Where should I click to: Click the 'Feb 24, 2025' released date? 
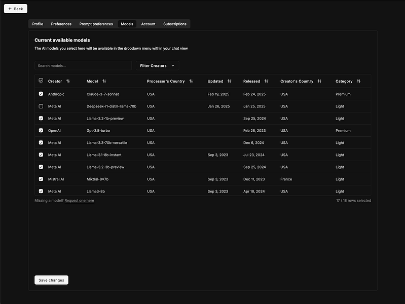pos(254,94)
